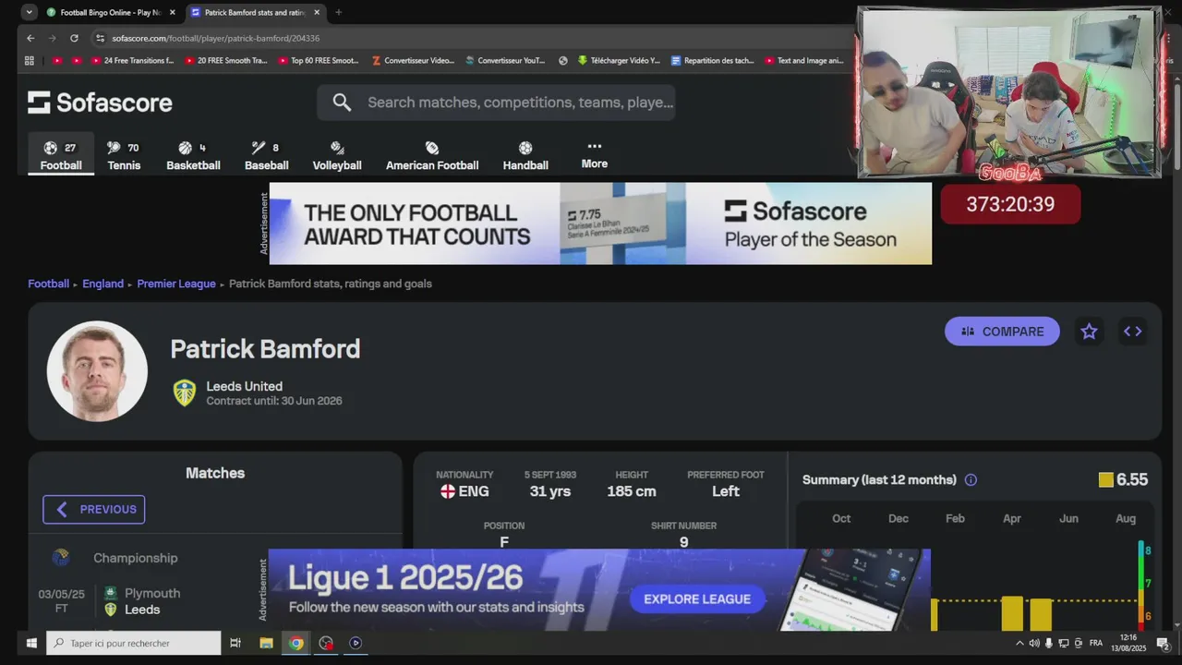Click the microphone icon in system tray

1049,643
